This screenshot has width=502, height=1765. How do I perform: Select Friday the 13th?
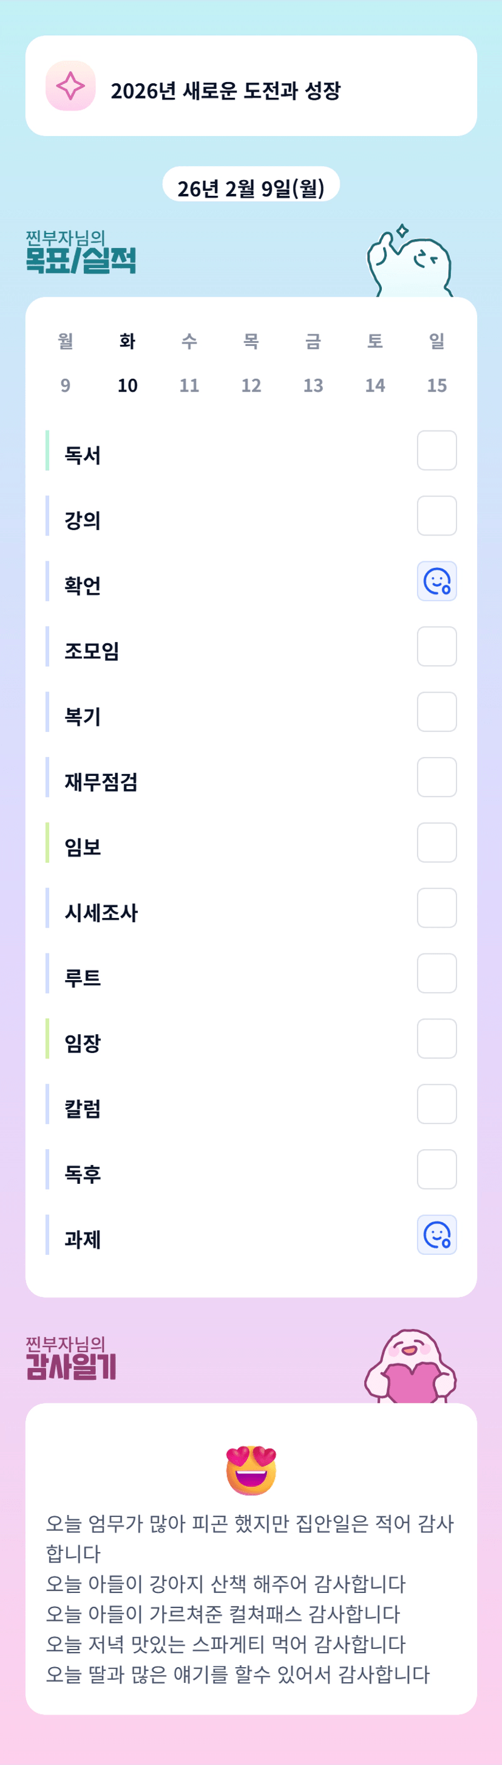313,363
